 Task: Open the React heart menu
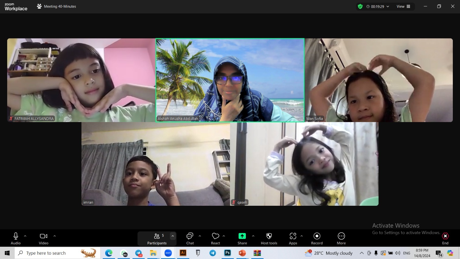tap(215, 239)
